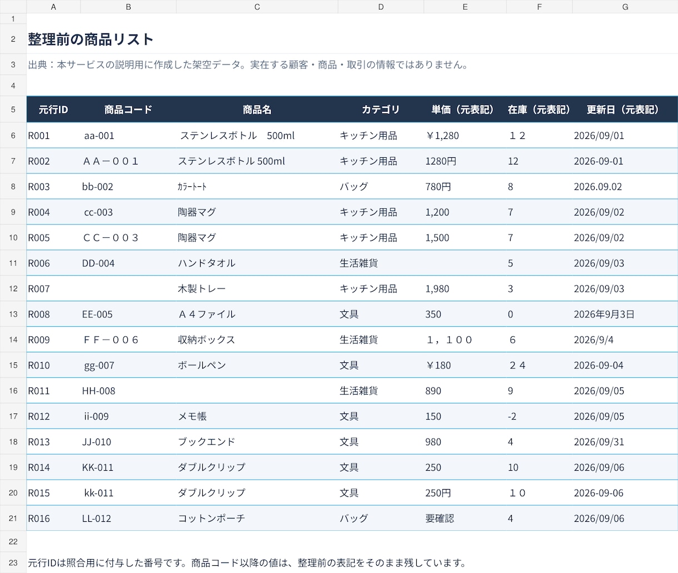The image size is (678, 573).
Task: Click date 2026年9月3日
Action: (x=625, y=314)
